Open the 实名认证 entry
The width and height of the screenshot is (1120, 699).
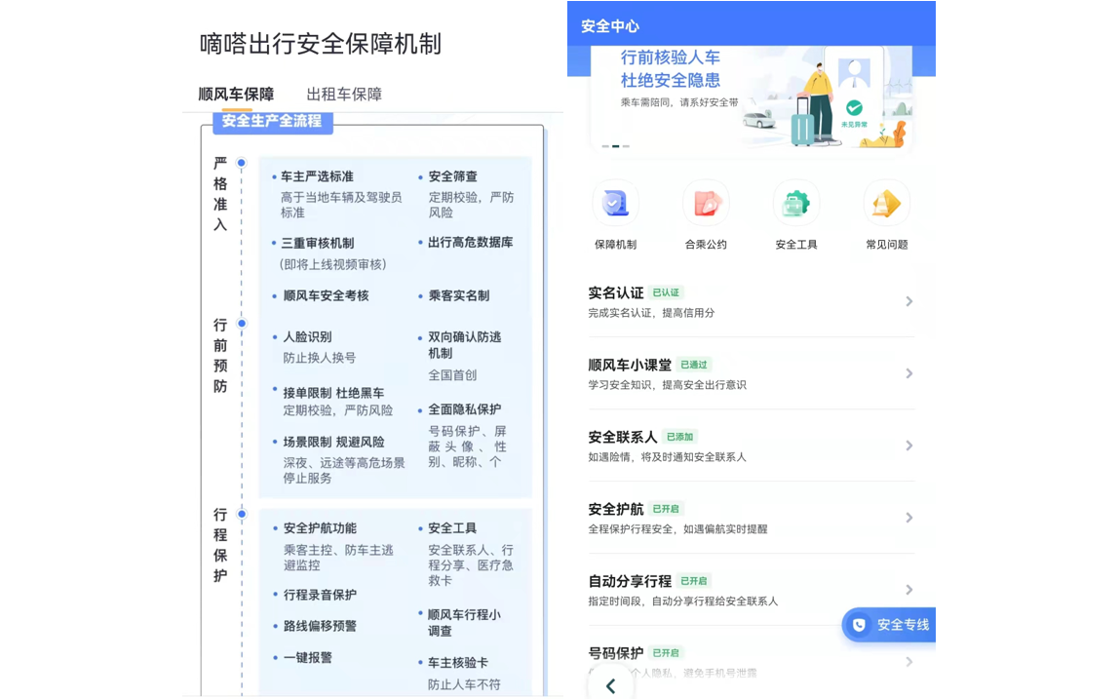[752, 301]
